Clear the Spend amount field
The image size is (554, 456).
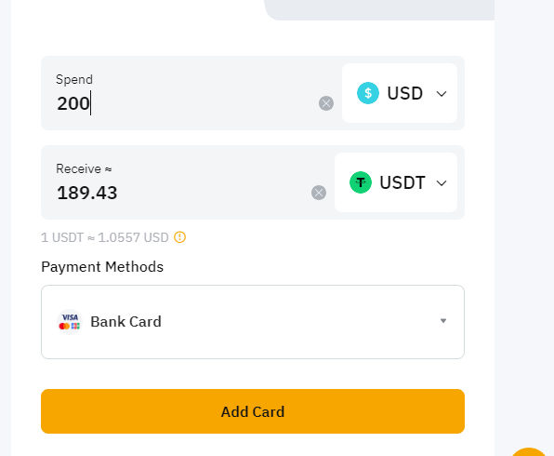pos(325,103)
